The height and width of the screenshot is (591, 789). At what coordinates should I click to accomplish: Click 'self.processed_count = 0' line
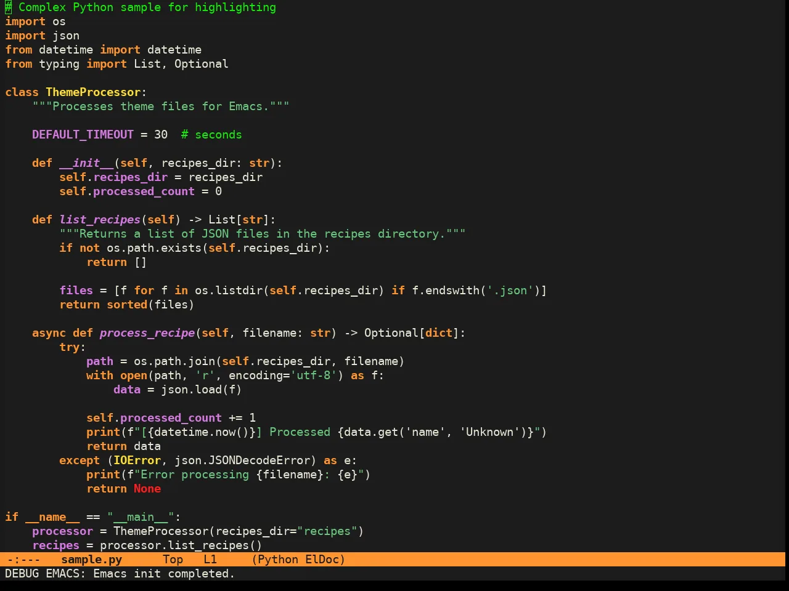point(141,191)
